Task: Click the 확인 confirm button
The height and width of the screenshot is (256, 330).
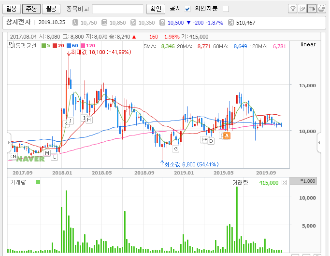Action: click(156, 9)
